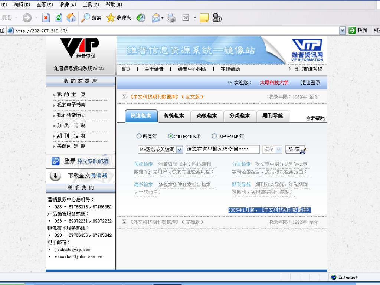
Task: Click the URL address field http://202.207.210.17/
Action: (173, 30)
